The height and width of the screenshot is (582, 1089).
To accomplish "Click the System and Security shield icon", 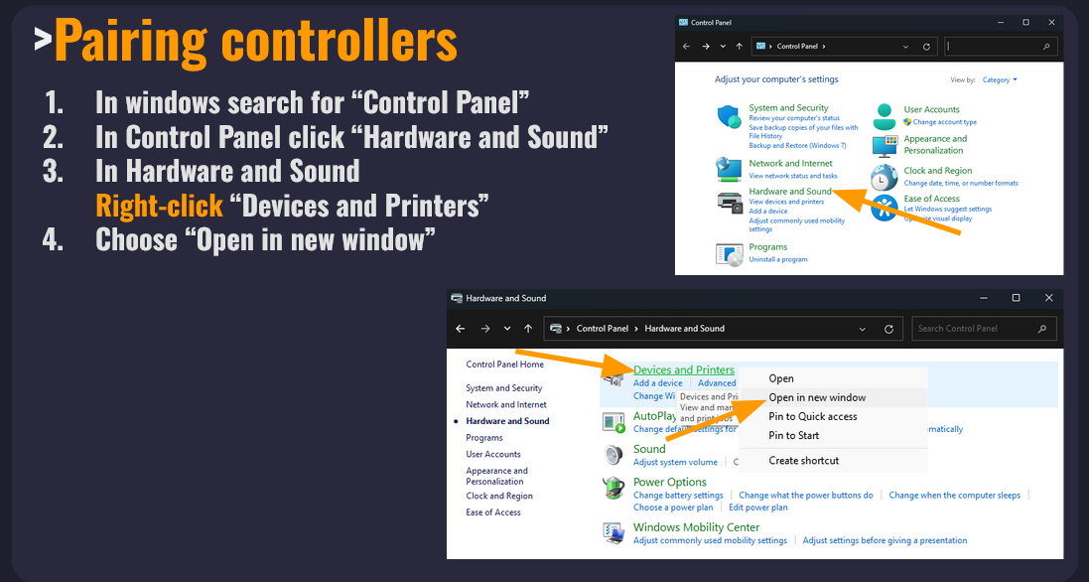I will tap(730, 116).
